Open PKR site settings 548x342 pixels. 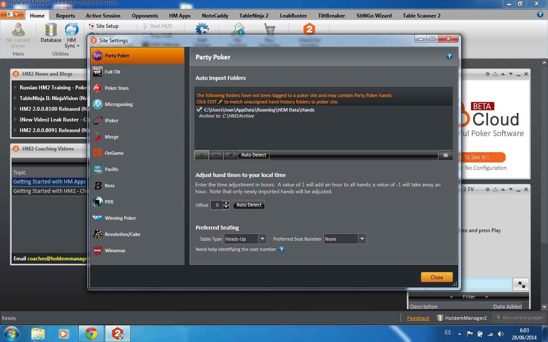click(x=137, y=202)
